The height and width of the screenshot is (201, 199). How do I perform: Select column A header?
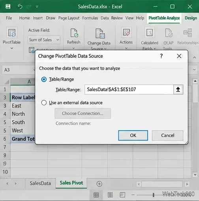coord(23,82)
